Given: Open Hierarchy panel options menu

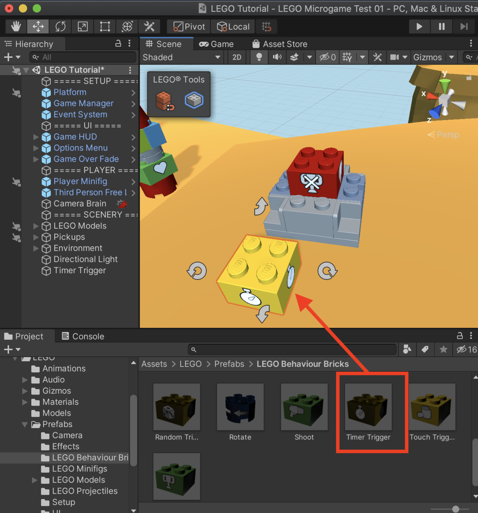Looking at the screenshot, I should click(x=129, y=44).
